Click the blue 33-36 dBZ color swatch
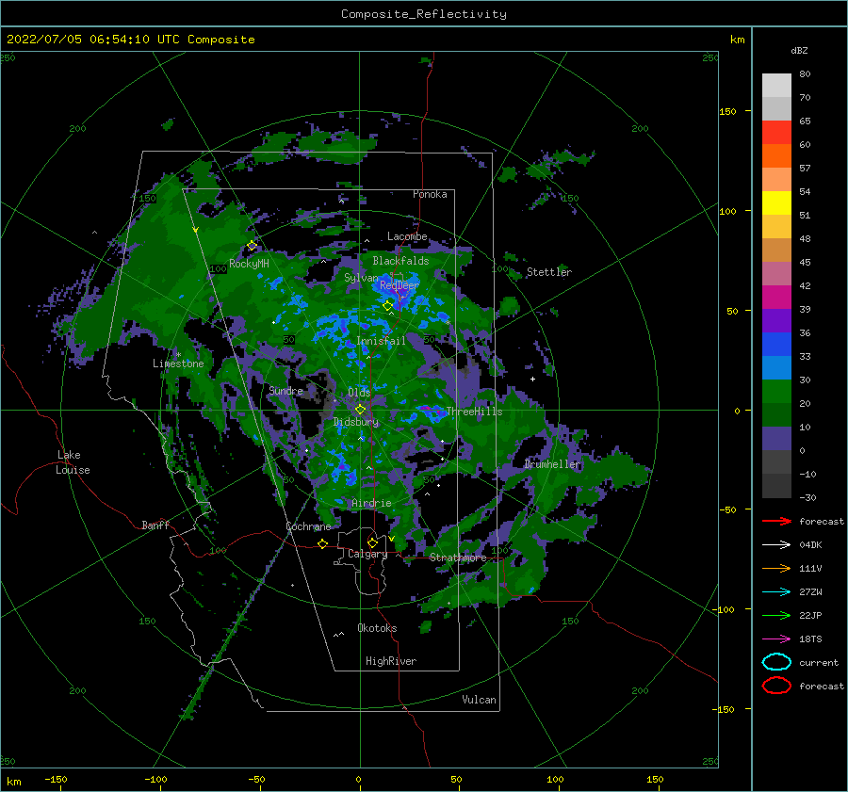 click(776, 345)
